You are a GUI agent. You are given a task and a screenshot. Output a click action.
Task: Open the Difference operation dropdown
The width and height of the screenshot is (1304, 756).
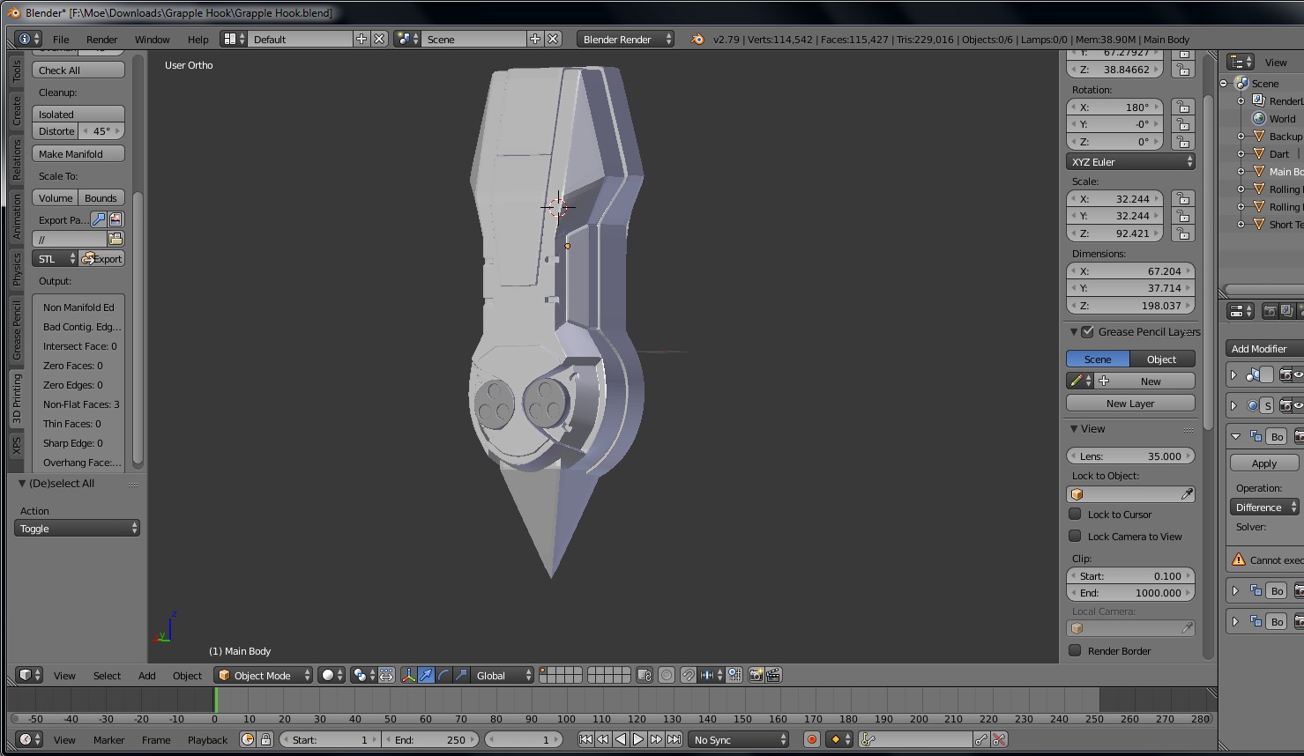(1265, 507)
